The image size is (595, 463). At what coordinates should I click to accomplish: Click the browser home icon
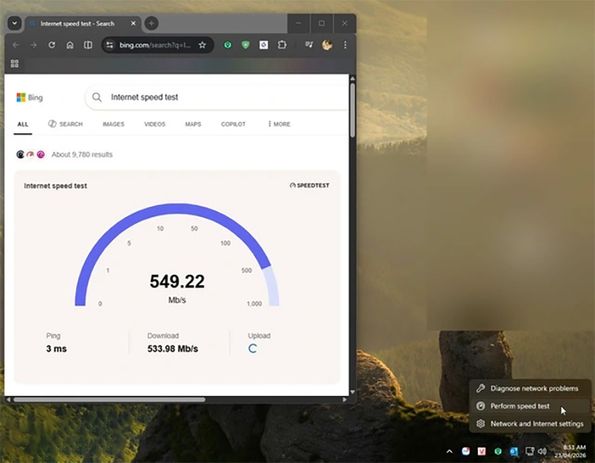70,45
